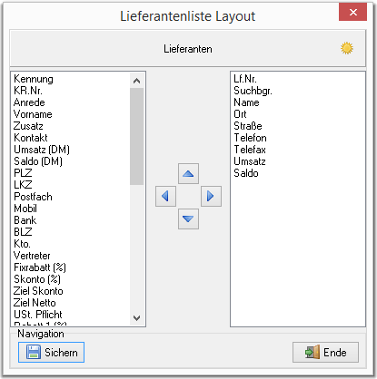The image size is (377, 379).
Task: Select Straße in the right list
Action: click(x=248, y=126)
